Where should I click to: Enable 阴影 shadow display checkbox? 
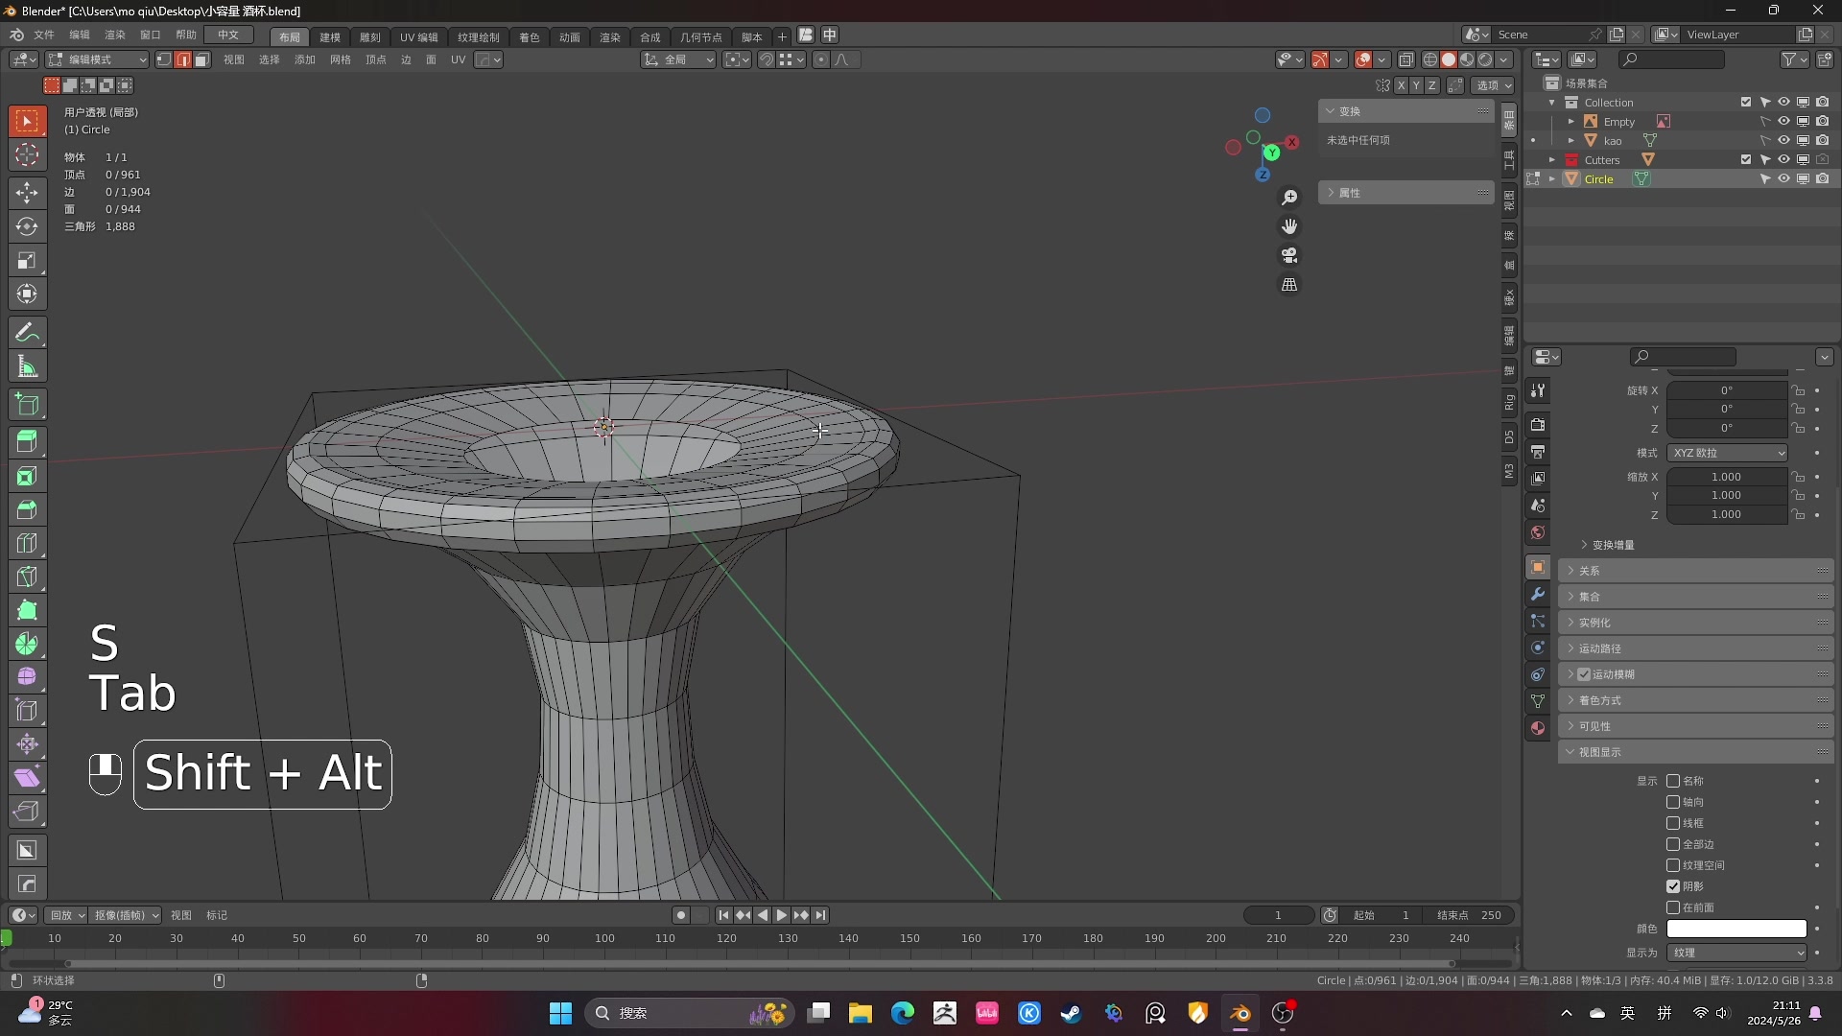point(1672,885)
